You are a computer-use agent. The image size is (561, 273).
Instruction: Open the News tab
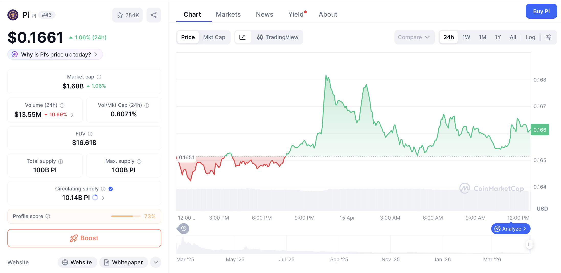pos(264,14)
